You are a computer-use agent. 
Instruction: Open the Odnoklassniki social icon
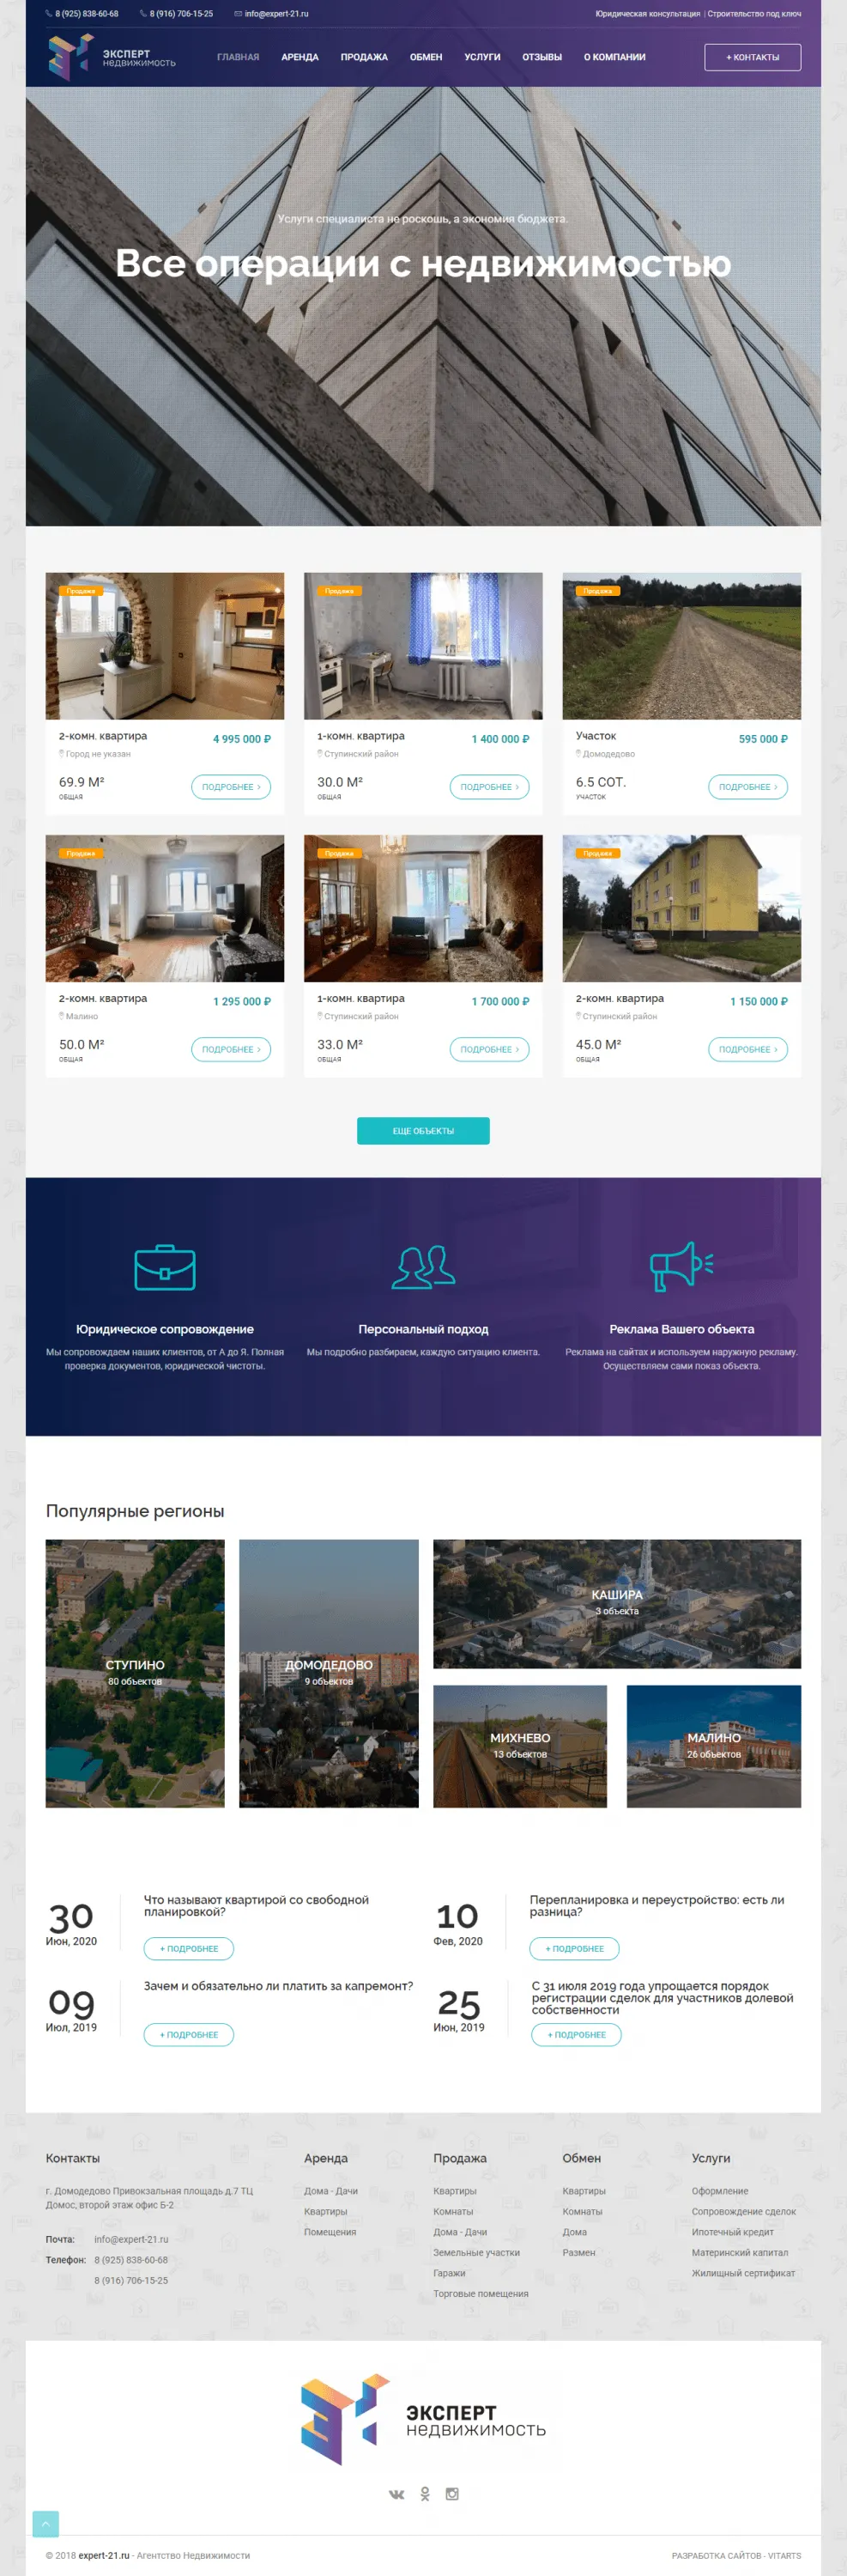click(x=425, y=2493)
